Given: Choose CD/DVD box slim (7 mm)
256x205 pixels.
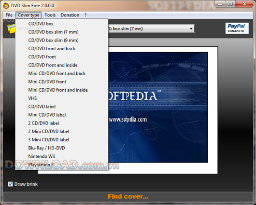Looking at the screenshot, I should (62, 32).
